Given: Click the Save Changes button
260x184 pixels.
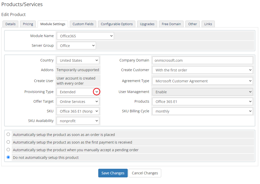Looking at the screenshot, I should [113, 173].
